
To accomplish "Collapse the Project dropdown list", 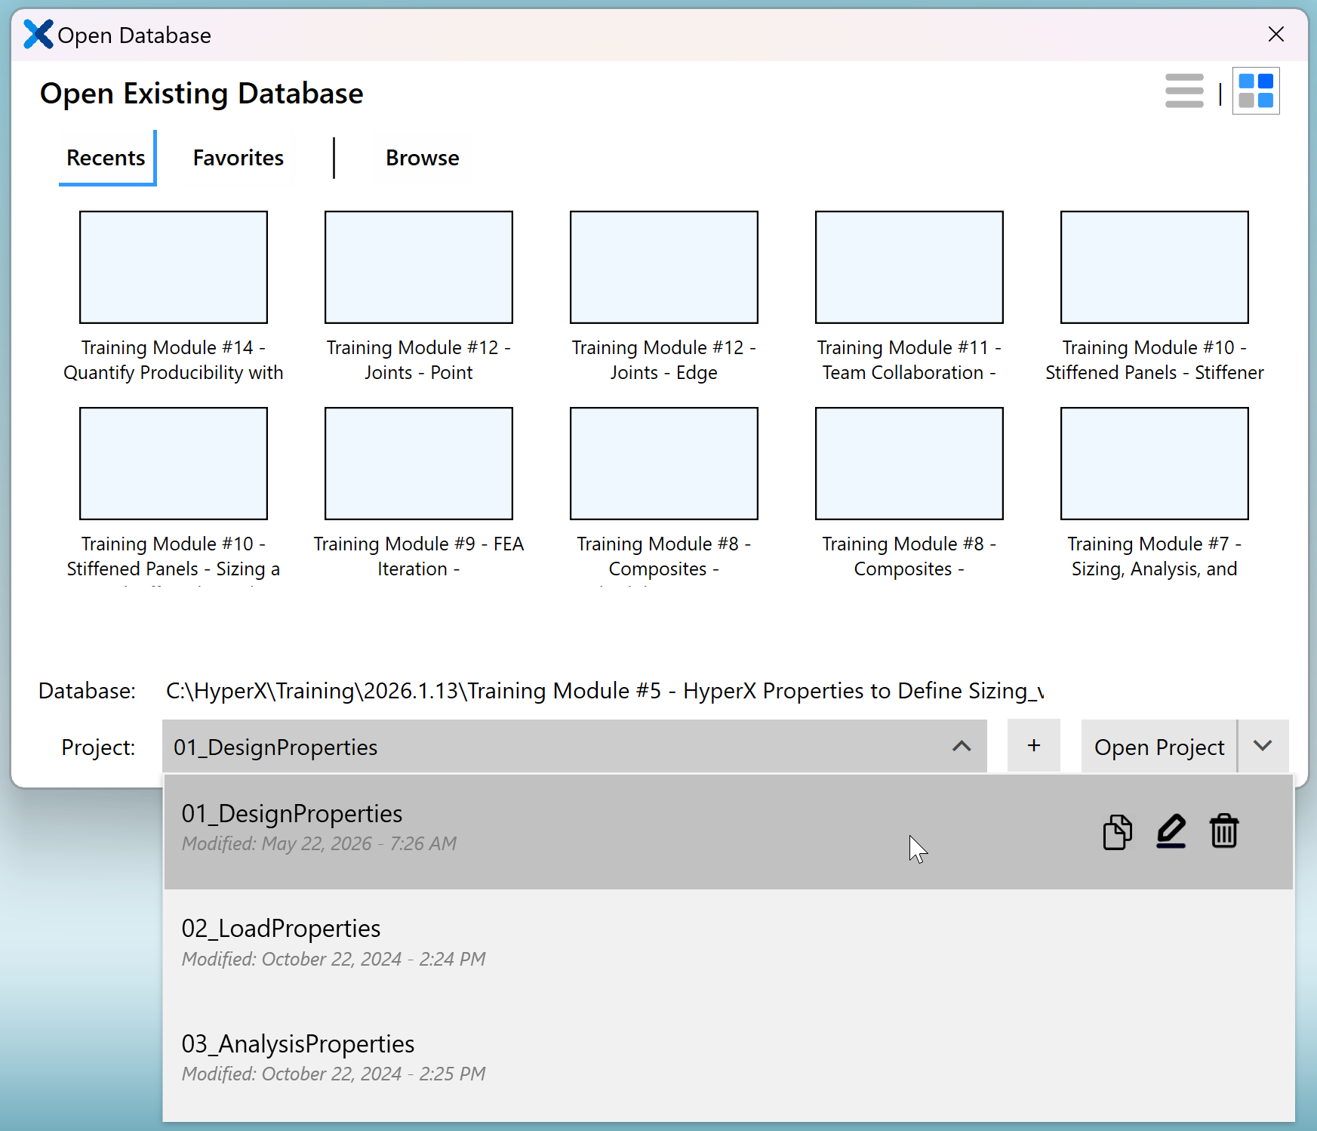I will point(961,746).
